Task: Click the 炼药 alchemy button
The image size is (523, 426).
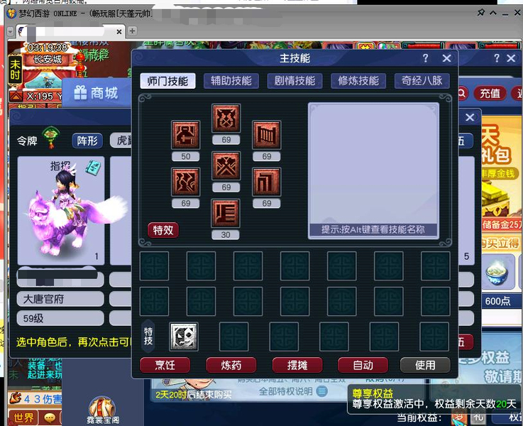Action: 231,365
